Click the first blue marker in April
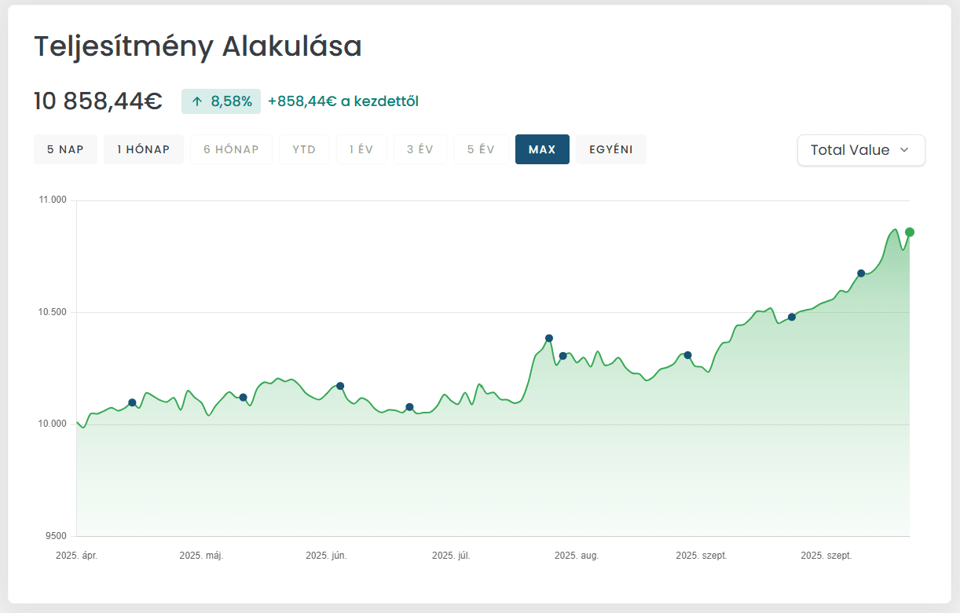Image resolution: width=960 pixels, height=613 pixels. pos(132,402)
